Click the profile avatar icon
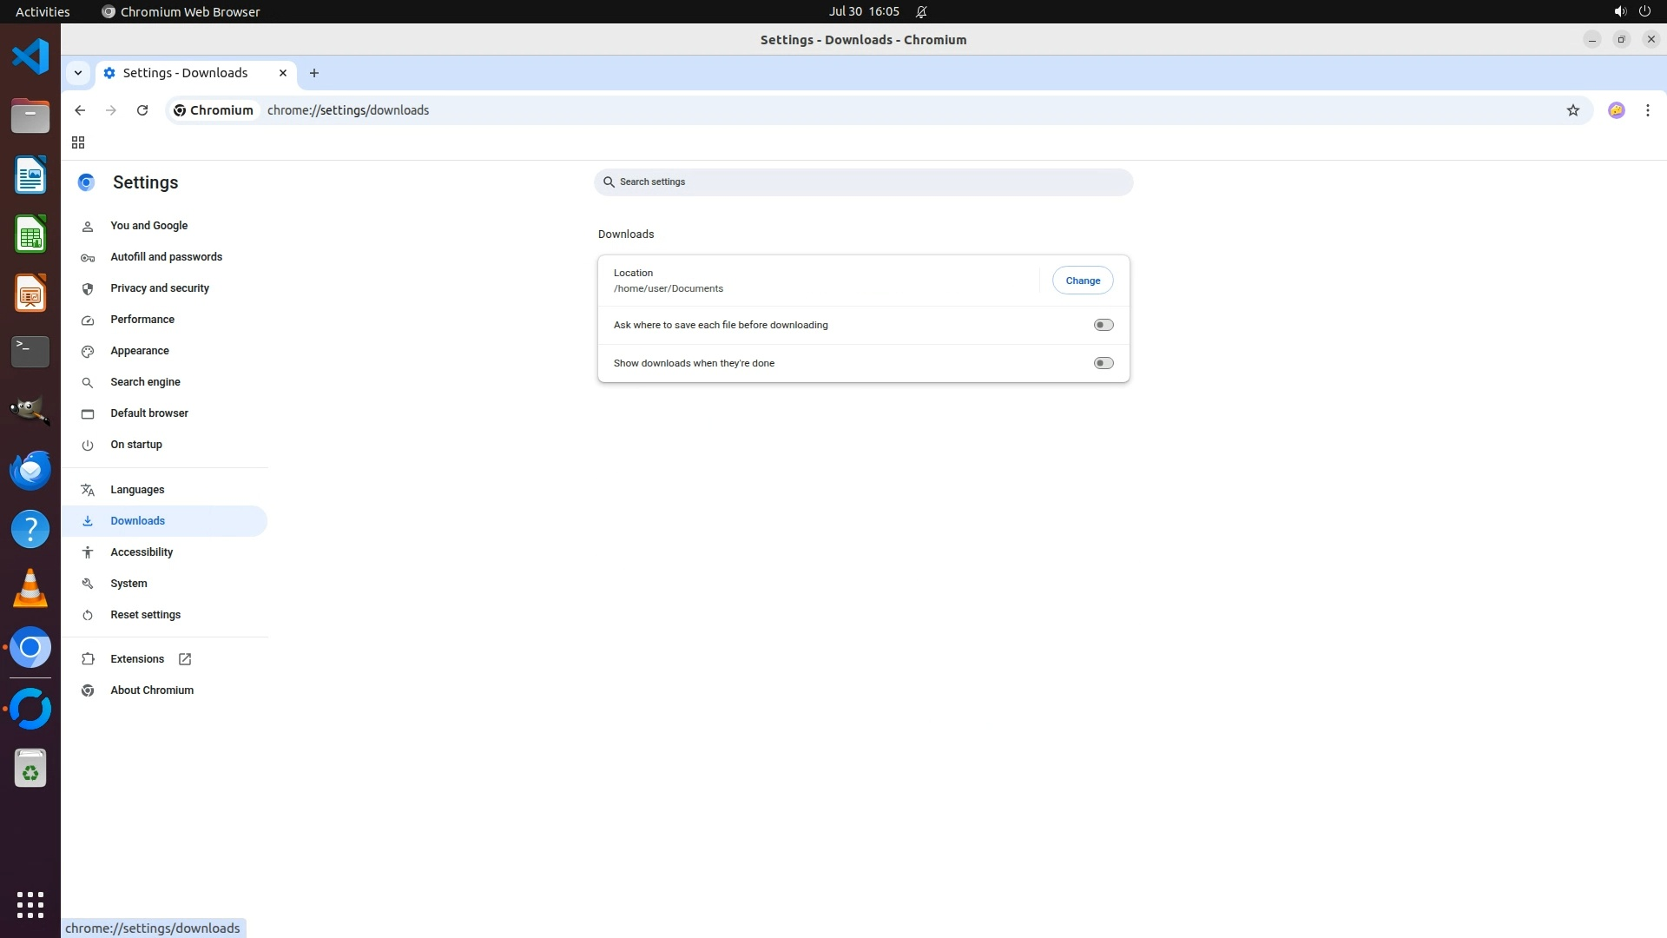Image resolution: width=1667 pixels, height=938 pixels. pos(1616,110)
